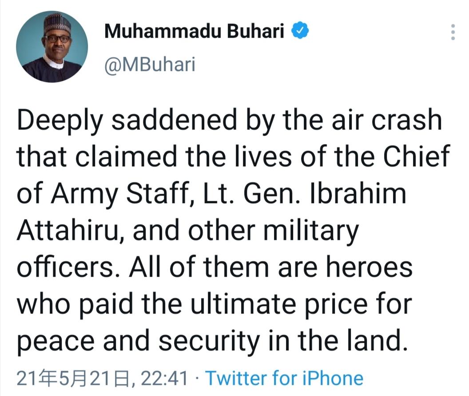Screen dimensions: 469x396
Task: Open Muhammadu Buhari's profile picture
Action: coord(52,47)
